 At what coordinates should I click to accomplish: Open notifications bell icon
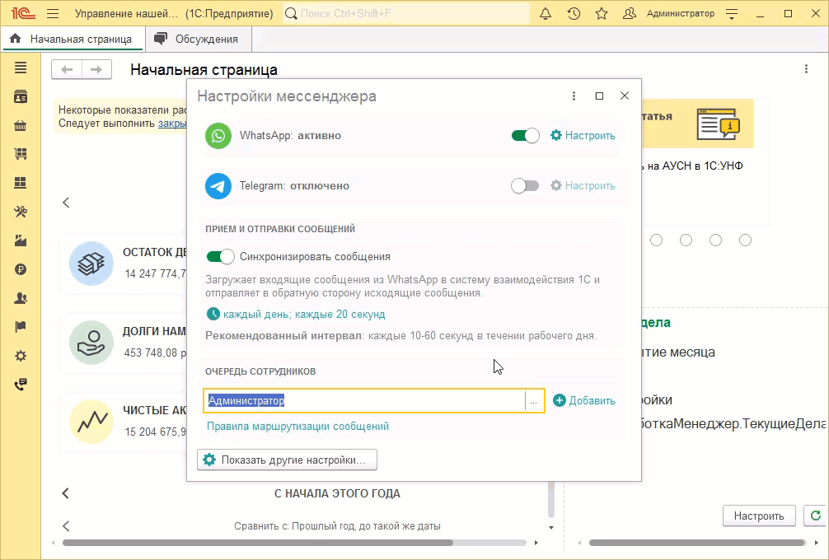coord(546,14)
